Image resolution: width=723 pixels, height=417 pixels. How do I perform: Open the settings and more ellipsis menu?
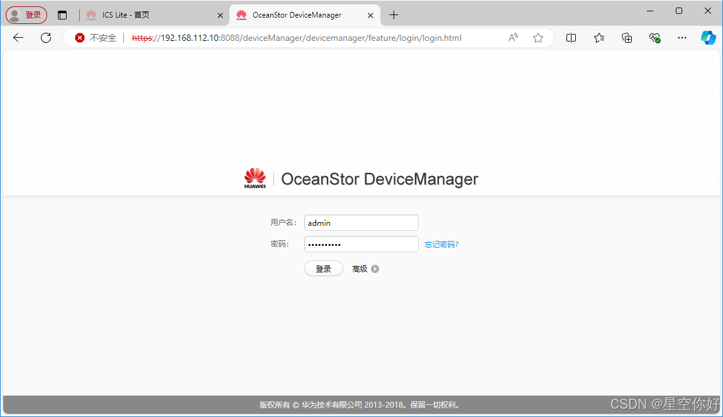coord(682,38)
